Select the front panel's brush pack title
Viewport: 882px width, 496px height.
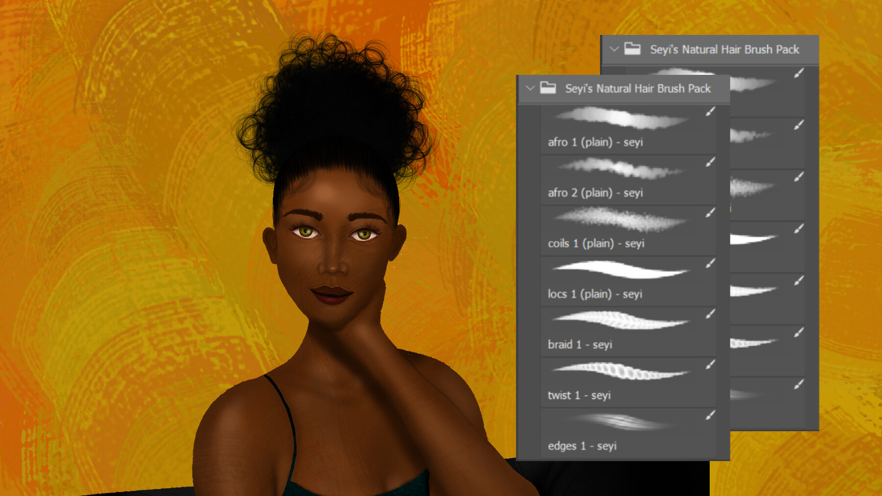[637, 89]
